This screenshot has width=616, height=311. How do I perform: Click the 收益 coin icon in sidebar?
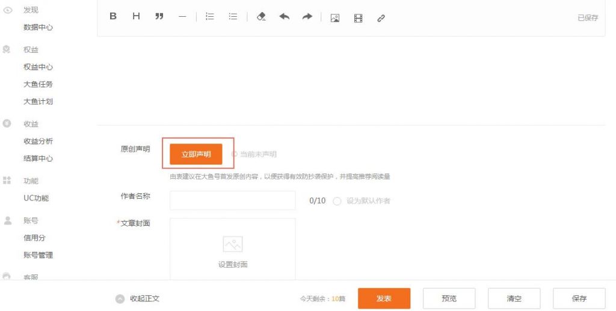point(7,124)
